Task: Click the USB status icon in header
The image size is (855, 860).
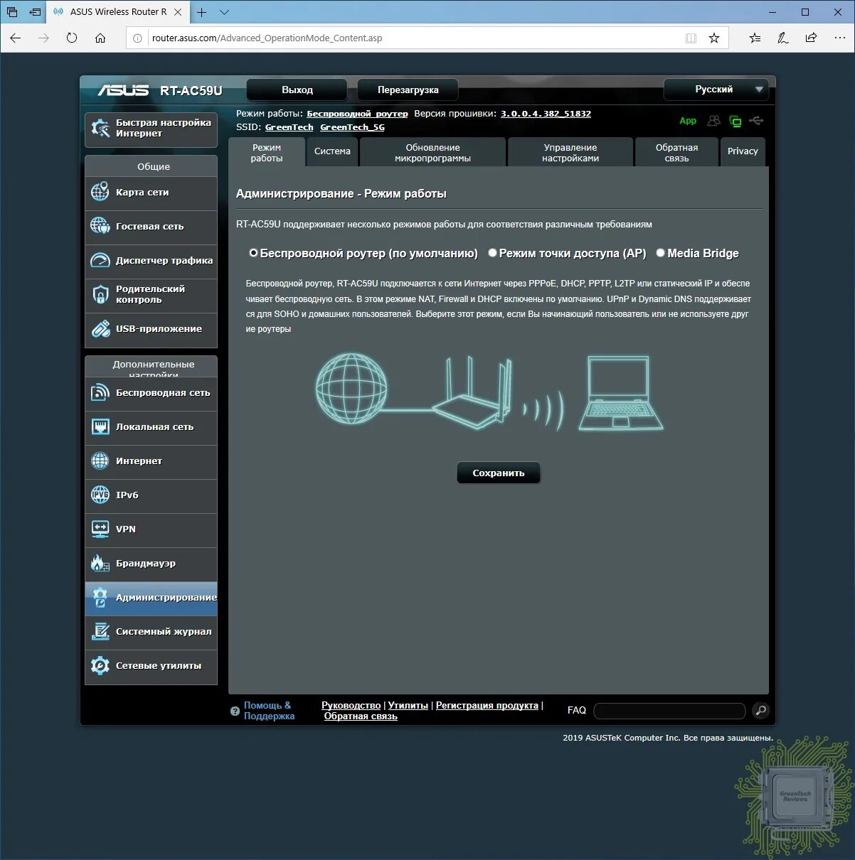Action: 756,121
